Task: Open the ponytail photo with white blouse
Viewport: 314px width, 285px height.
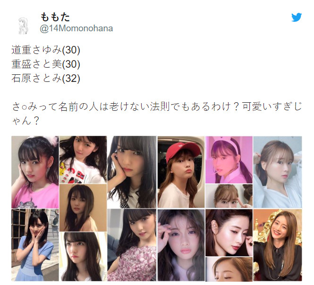Action: pyautogui.click(x=278, y=172)
